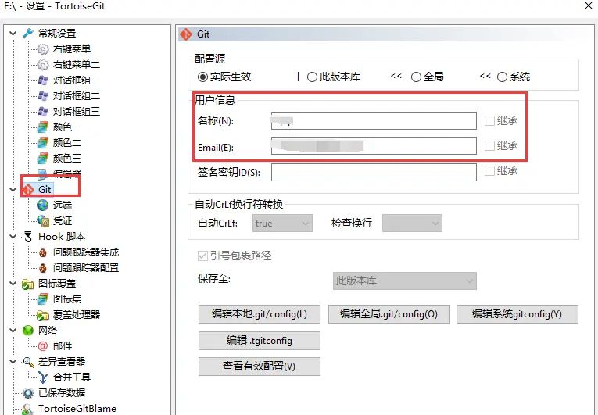598x415 pixels.
Task: Click the folder icon beside 覆盖处理器
Action: 43,315
